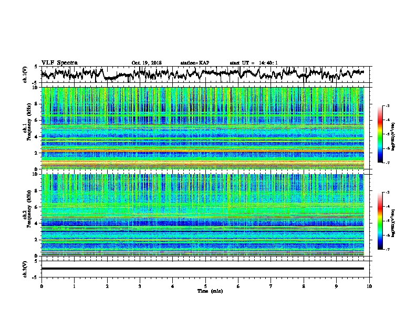Click time axis tick label "9"
Viewport: 416px width, 321px height.
[336, 286]
